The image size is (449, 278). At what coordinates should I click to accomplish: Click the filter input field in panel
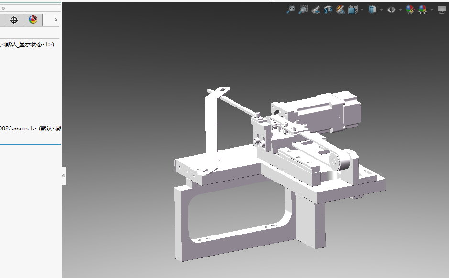[x=30, y=32]
